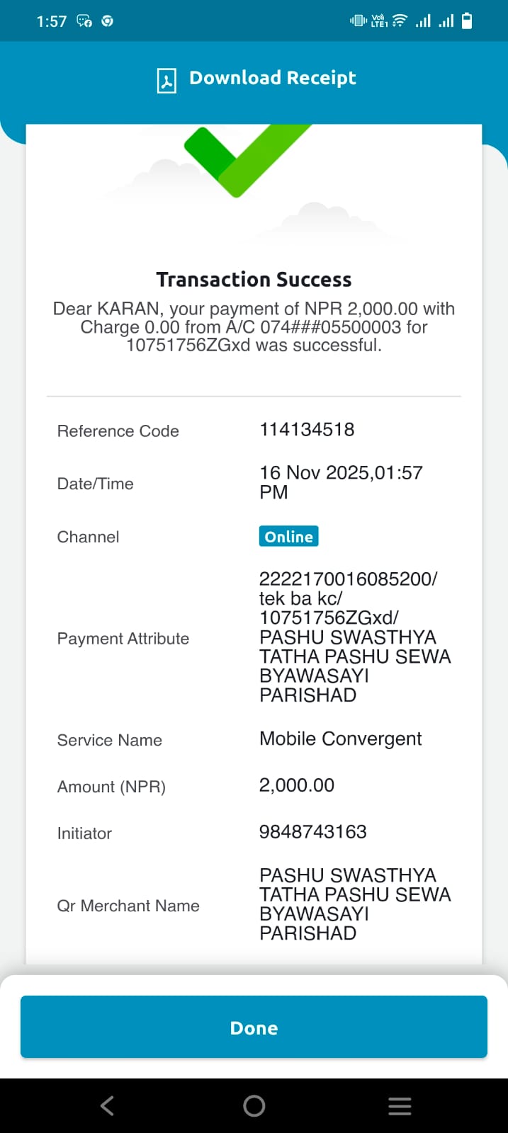Tap the Initiator number 9848743163
Screen dimensions: 508x1133
pos(312,831)
